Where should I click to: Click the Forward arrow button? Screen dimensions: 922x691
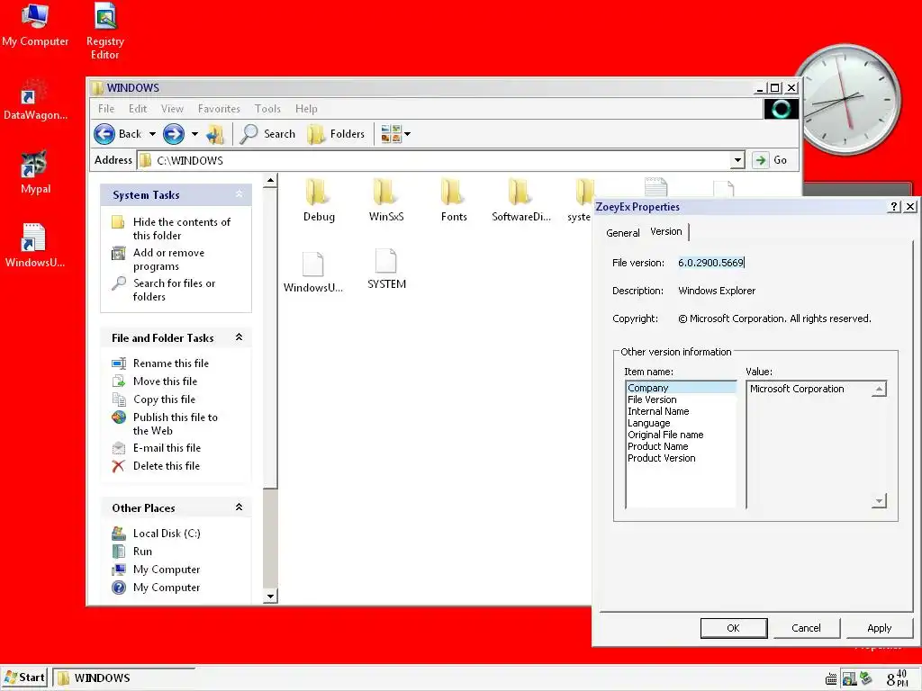pyautogui.click(x=174, y=134)
